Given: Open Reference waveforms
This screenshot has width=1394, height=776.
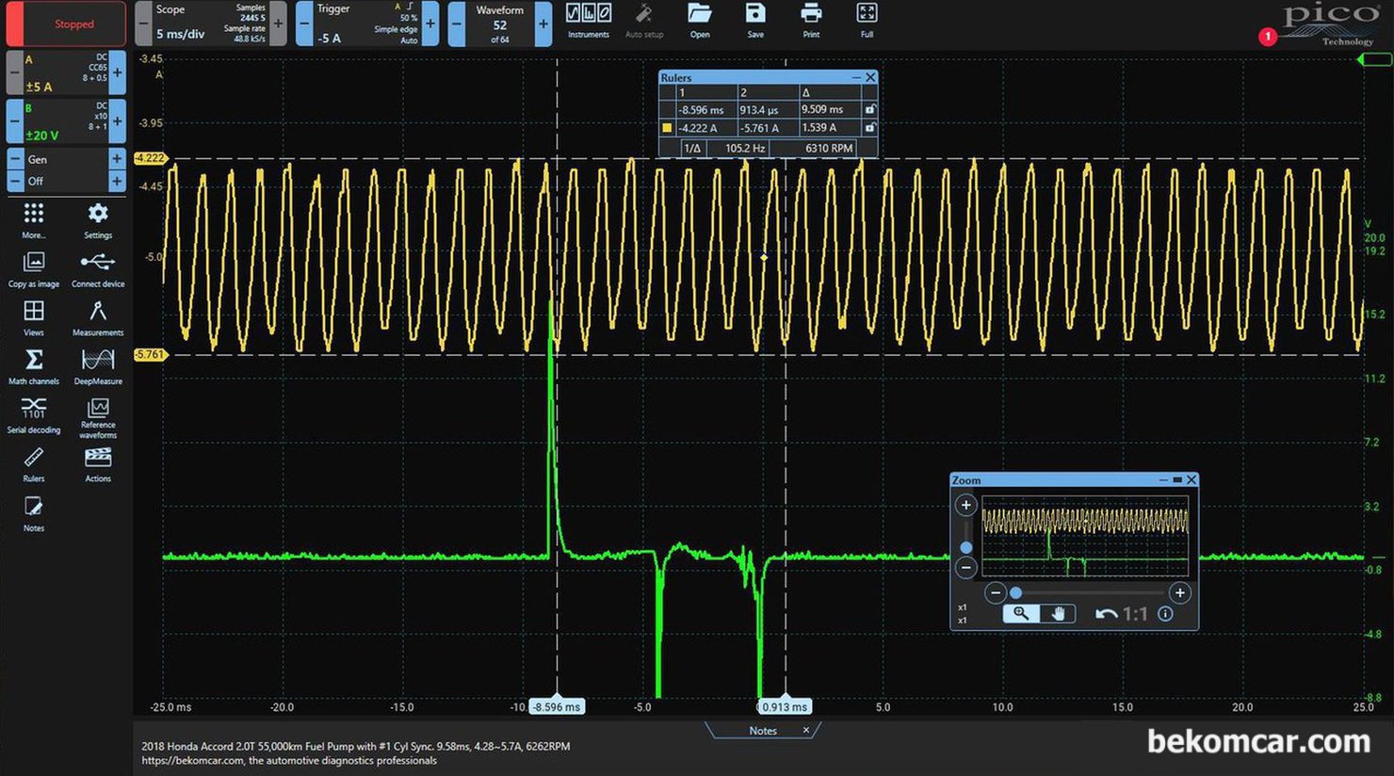Looking at the screenshot, I should 98,418.
